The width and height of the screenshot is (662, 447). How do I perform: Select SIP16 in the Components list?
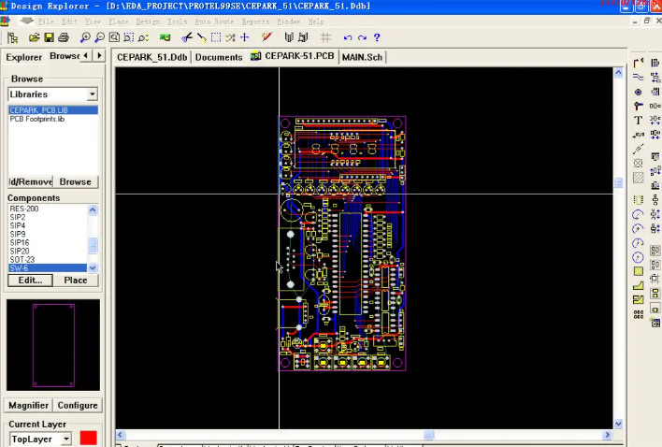coord(20,242)
